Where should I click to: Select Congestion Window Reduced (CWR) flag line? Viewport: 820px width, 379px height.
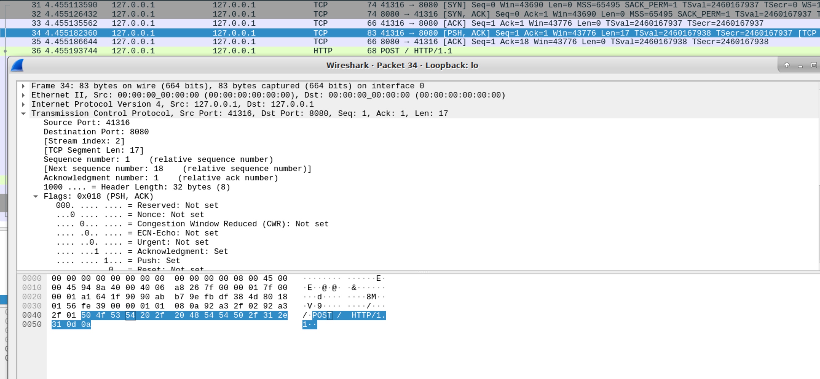[x=192, y=224]
